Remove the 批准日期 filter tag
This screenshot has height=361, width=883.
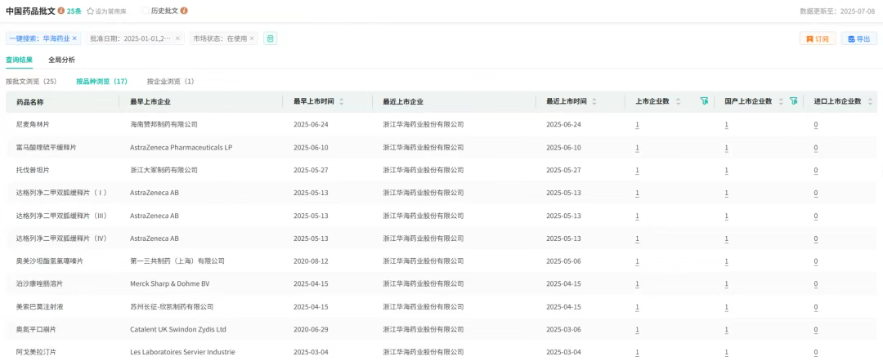177,38
